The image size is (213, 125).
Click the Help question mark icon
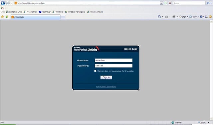pos(201,17)
